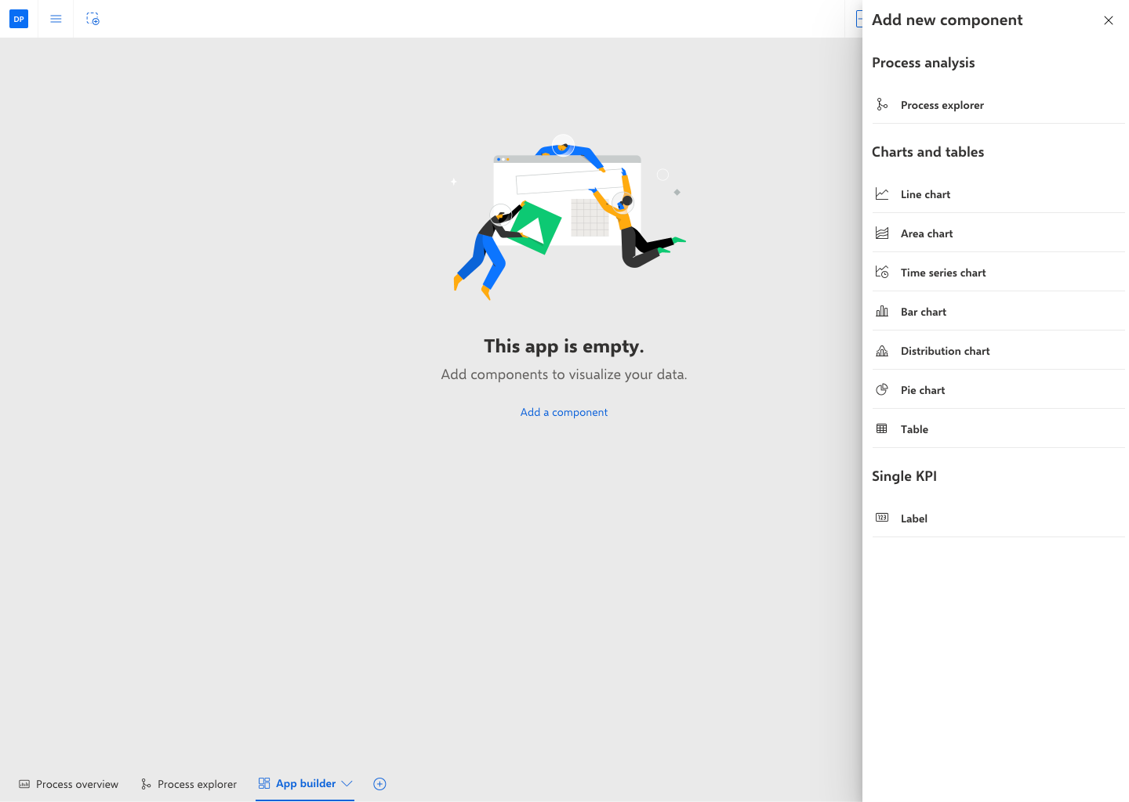Pick the Distribution chart option
The height and width of the screenshot is (802, 1129).
tap(998, 351)
